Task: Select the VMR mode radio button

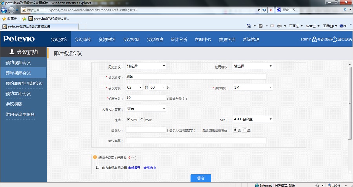Action: [129, 120]
